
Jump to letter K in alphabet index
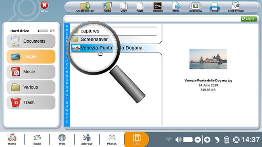click(67, 64)
